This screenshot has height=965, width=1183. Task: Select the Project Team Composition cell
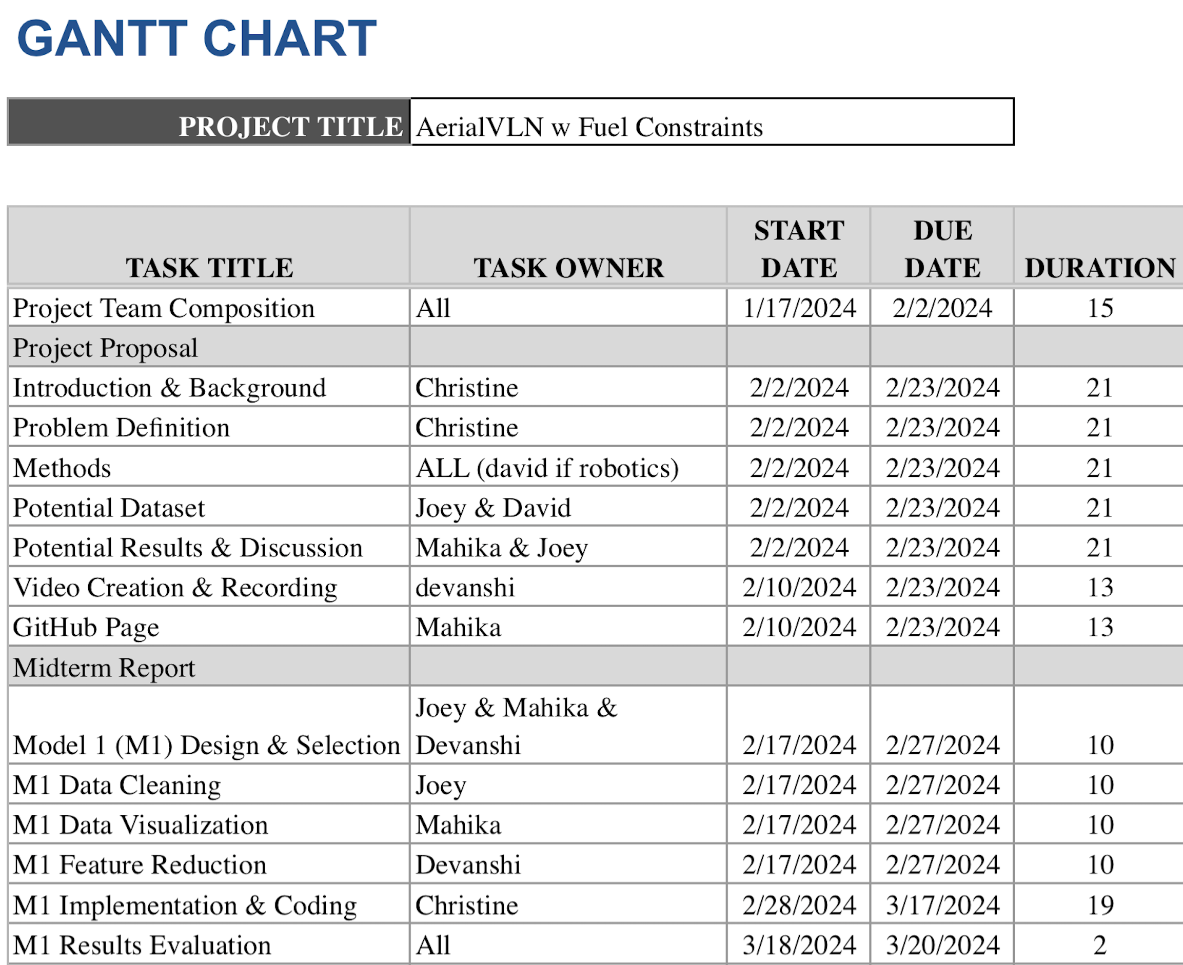tap(209, 308)
